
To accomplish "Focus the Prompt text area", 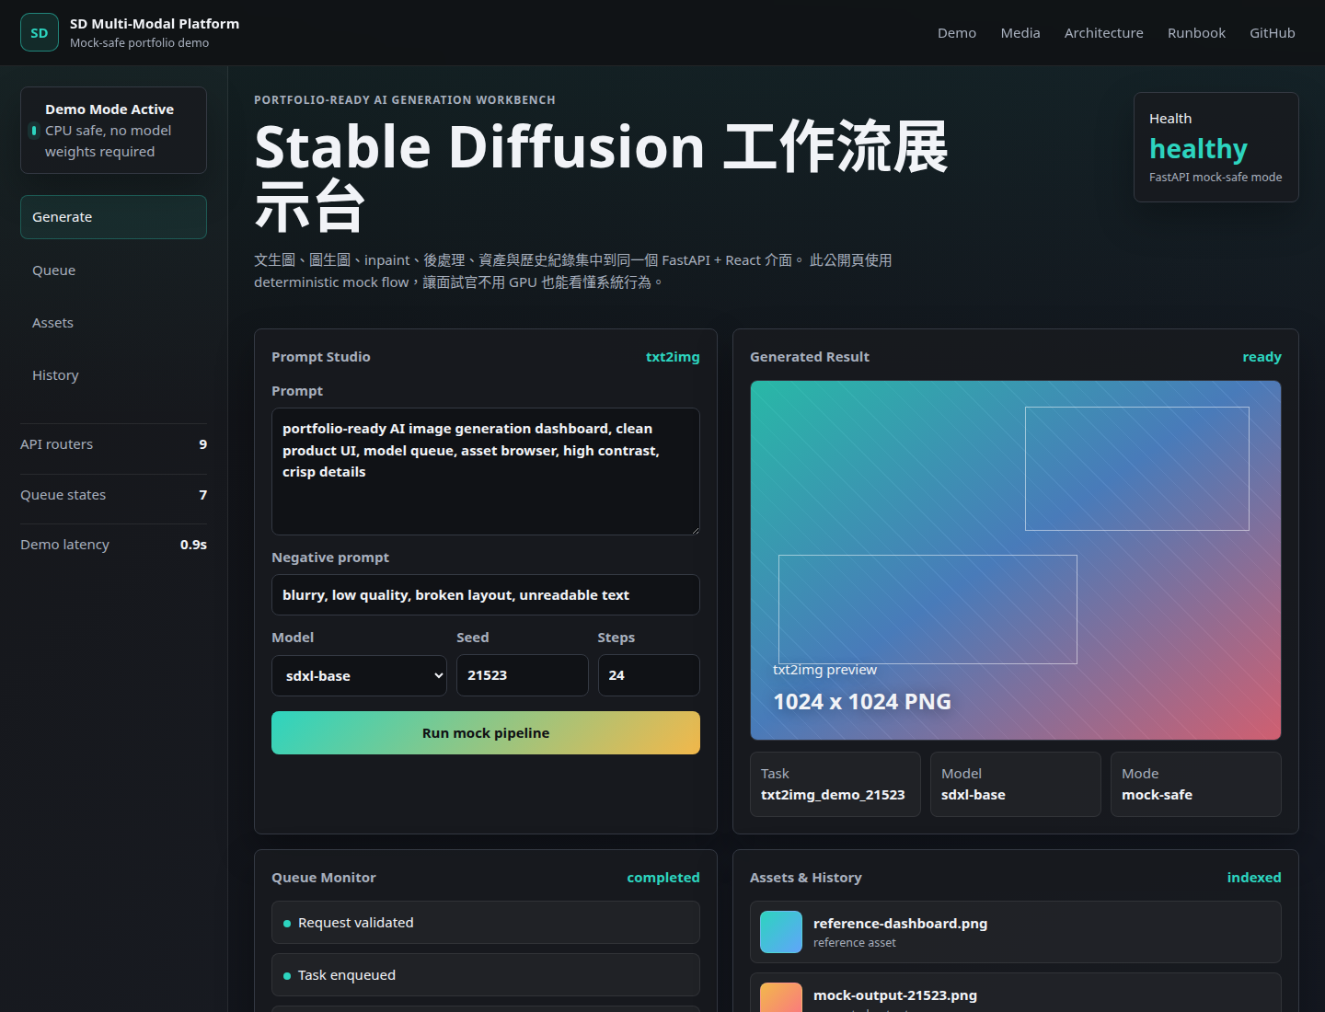I will 486,472.
